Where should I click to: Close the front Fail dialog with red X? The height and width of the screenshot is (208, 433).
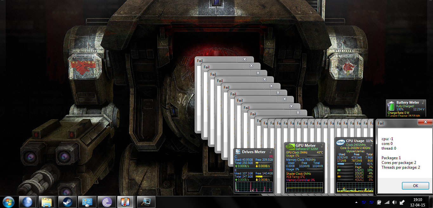(425, 122)
